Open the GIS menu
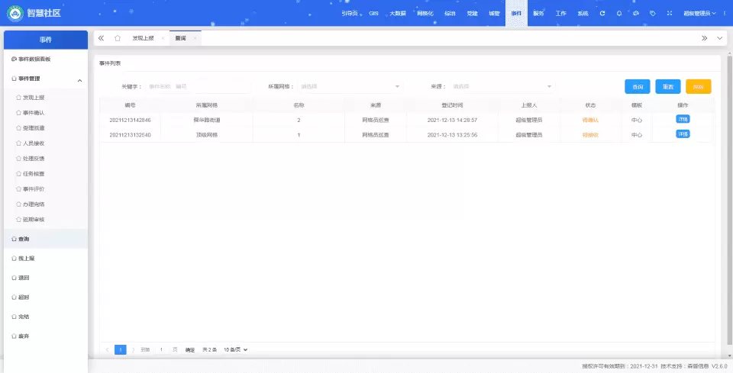The width and height of the screenshot is (733, 373). click(373, 14)
